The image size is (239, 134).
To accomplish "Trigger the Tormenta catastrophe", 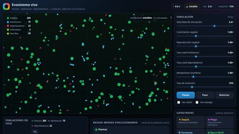I will tap(190, 132).
